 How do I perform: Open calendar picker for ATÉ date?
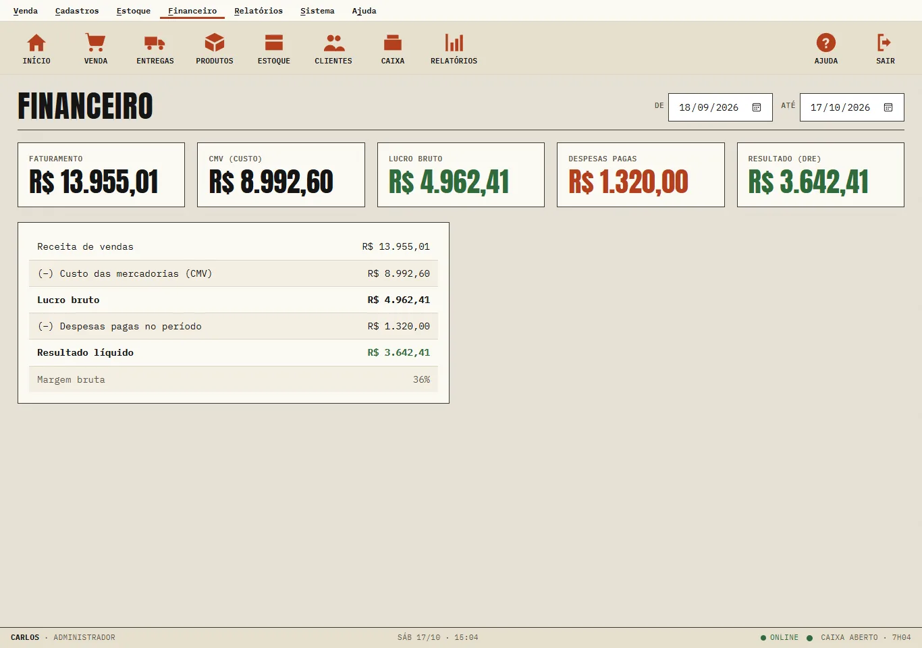click(x=888, y=107)
